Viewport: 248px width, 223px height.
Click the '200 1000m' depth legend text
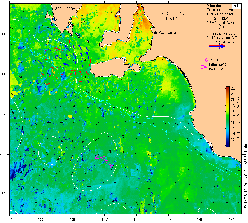click(x=65, y=9)
